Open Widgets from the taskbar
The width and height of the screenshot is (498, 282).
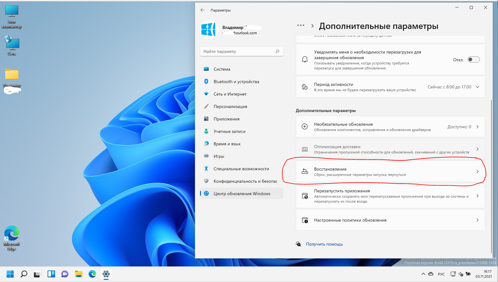coord(51,274)
